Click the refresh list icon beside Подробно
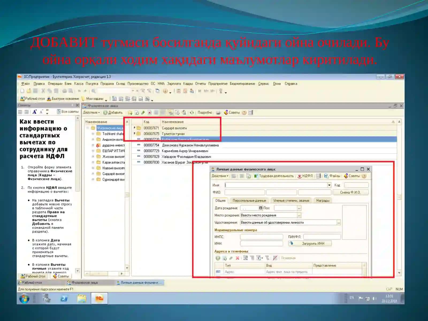 192,113
